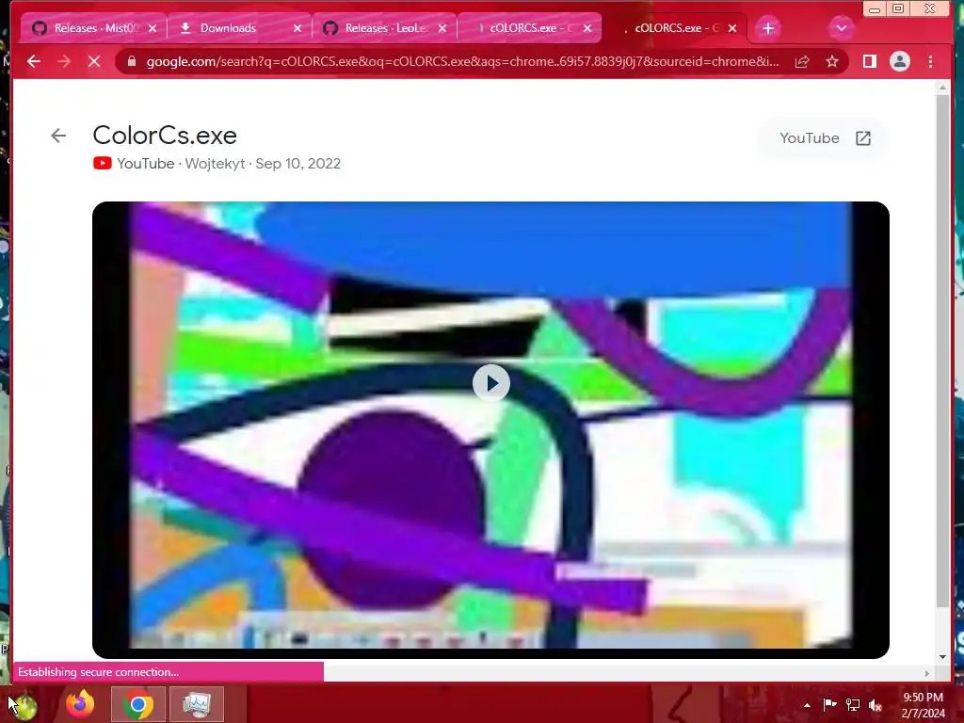Click the Action Center flag icon
Image resolution: width=964 pixels, height=723 pixels.
tap(829, 704)
